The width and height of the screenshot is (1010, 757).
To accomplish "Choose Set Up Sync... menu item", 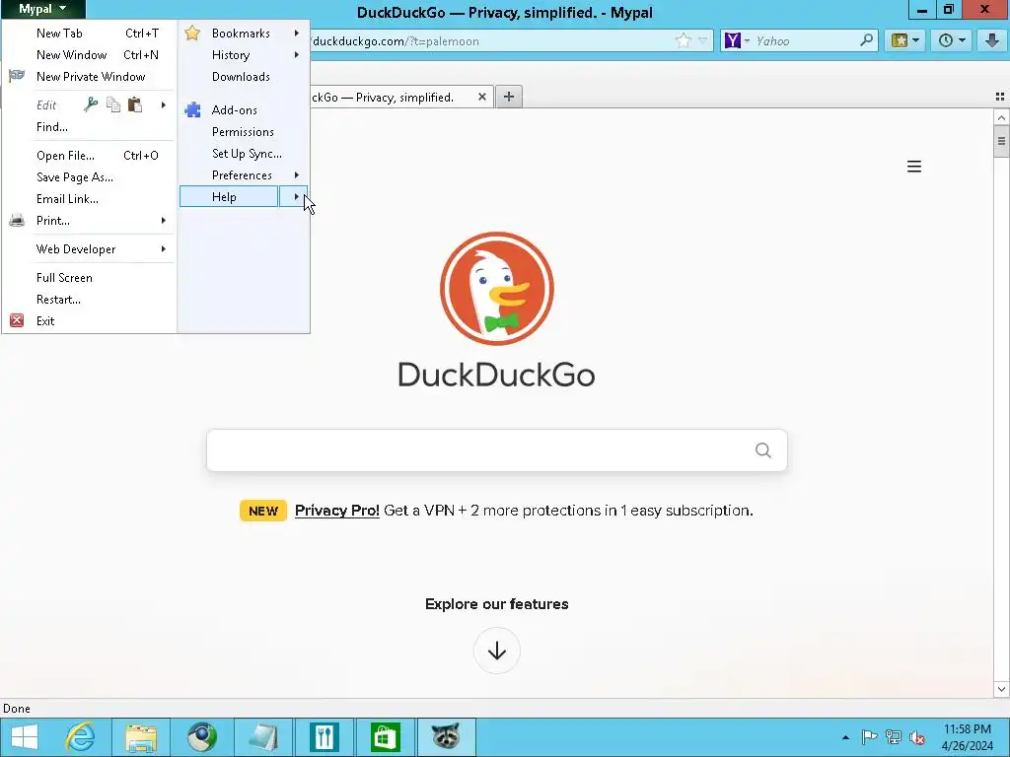I will click(244, 154).
